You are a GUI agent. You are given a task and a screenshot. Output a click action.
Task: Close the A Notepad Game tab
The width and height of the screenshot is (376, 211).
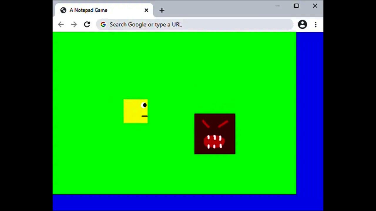pyautogui.click(x=146, y=10)
